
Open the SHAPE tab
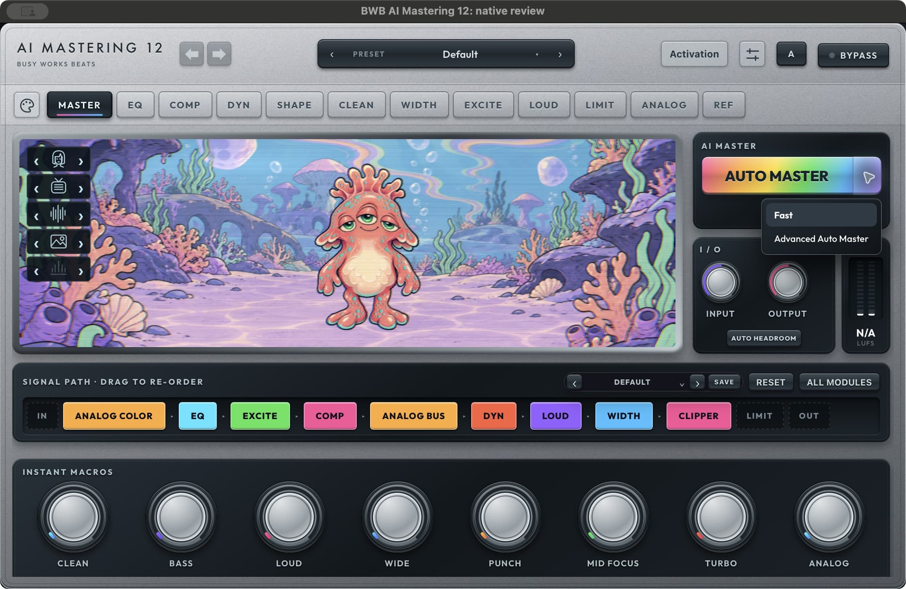[294, 105]
